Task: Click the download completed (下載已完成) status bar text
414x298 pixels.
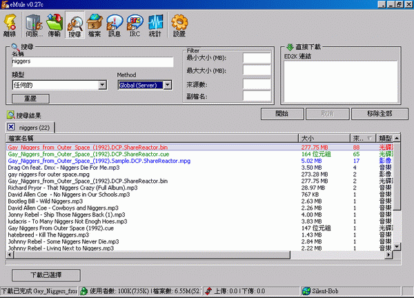Action: (x=39, y=291)
